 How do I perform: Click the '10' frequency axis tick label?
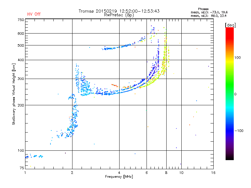click(181, 173)
